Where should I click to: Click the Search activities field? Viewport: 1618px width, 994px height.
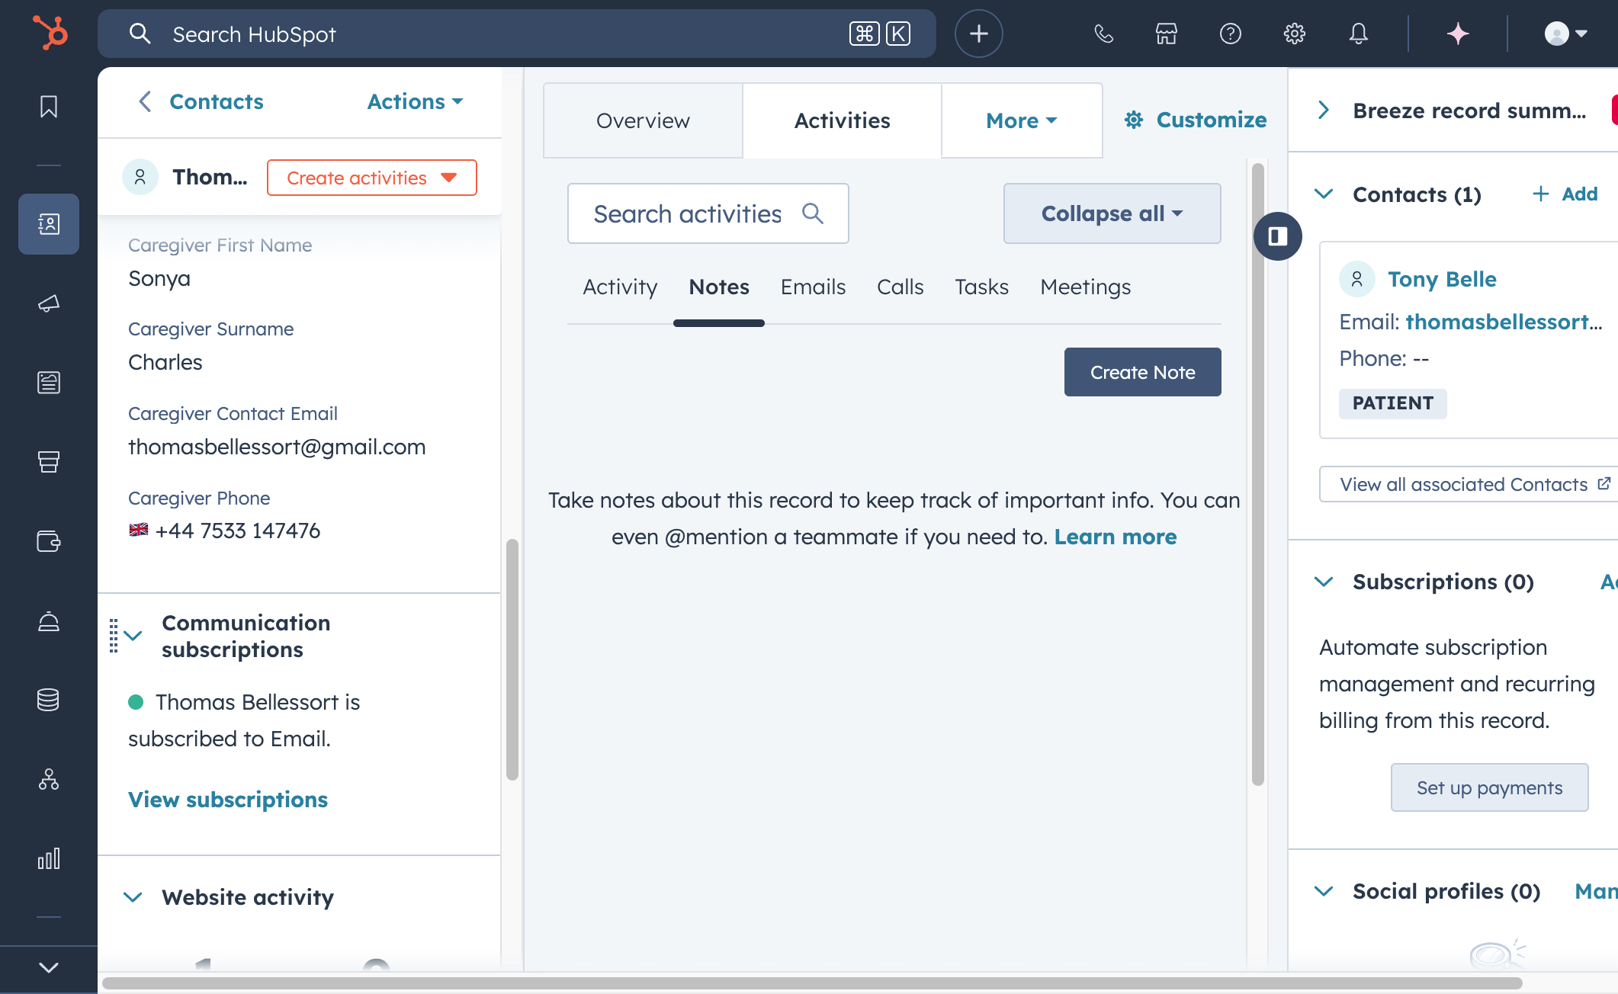(x=708, y=213)
